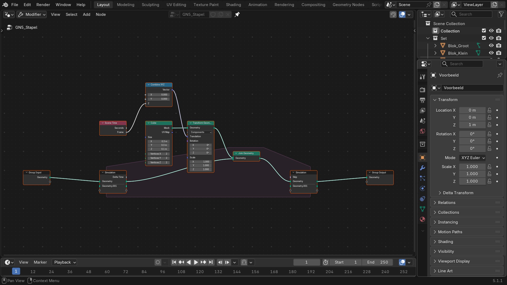Open the Modifier node tree type dropdown

tap(31, 15)
